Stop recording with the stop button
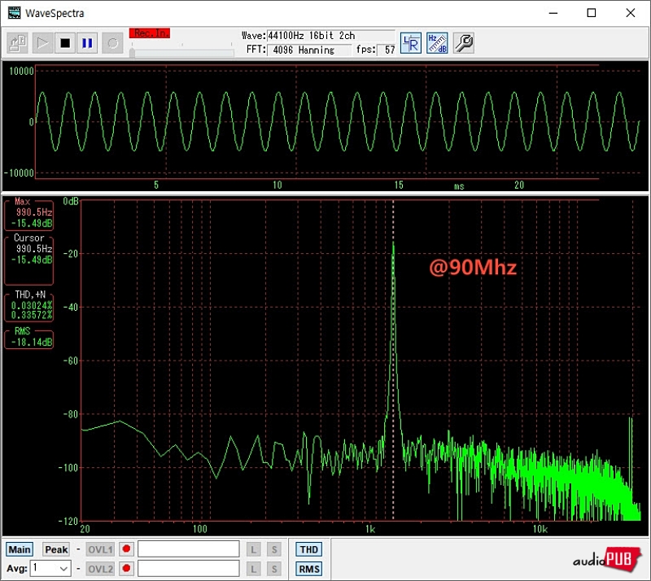Screen dimensions: 651x581 [x=65, y=43]
